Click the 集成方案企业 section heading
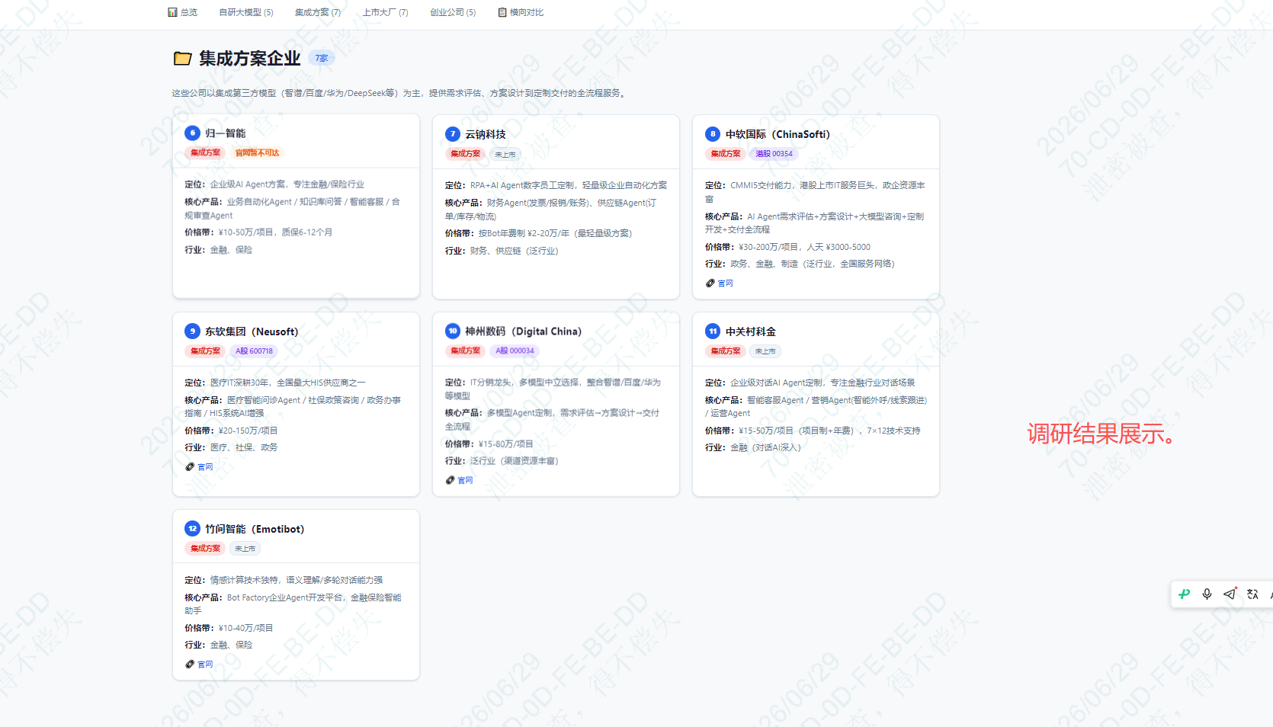 click(250, 59)
